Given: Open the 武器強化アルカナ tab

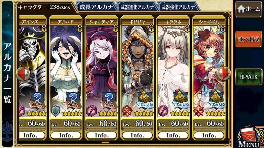Looking at the screenshot, I should 178,7.
